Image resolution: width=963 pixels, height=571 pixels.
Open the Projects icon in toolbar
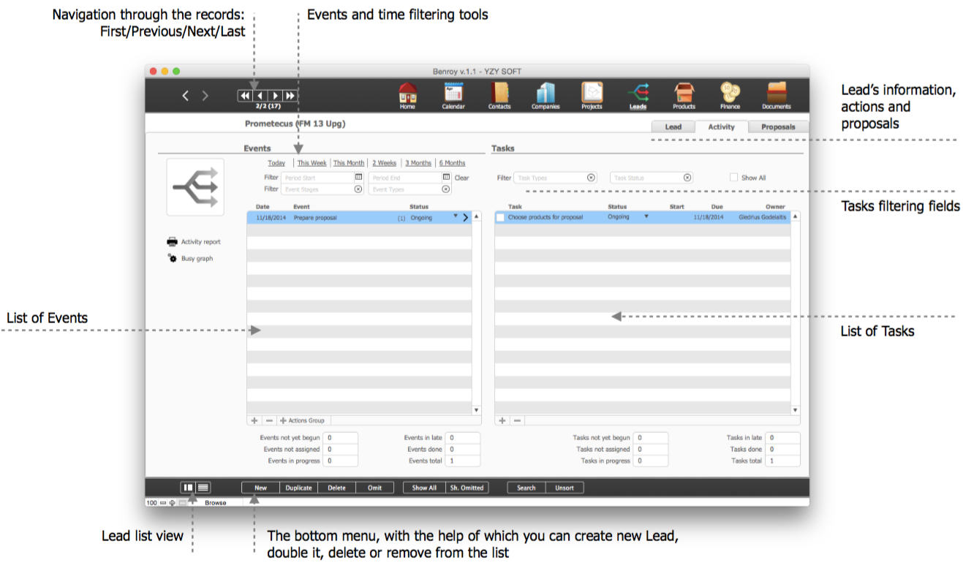[x=592, y=93]
